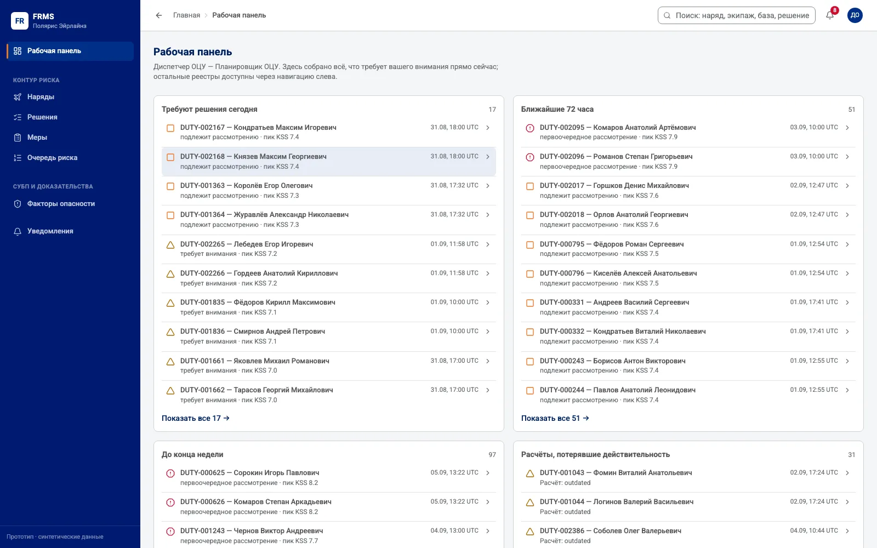Screen dimensions: 877x548
Task: Open DUTY-001044 row chevron arrow
Action: coord(847,502)
